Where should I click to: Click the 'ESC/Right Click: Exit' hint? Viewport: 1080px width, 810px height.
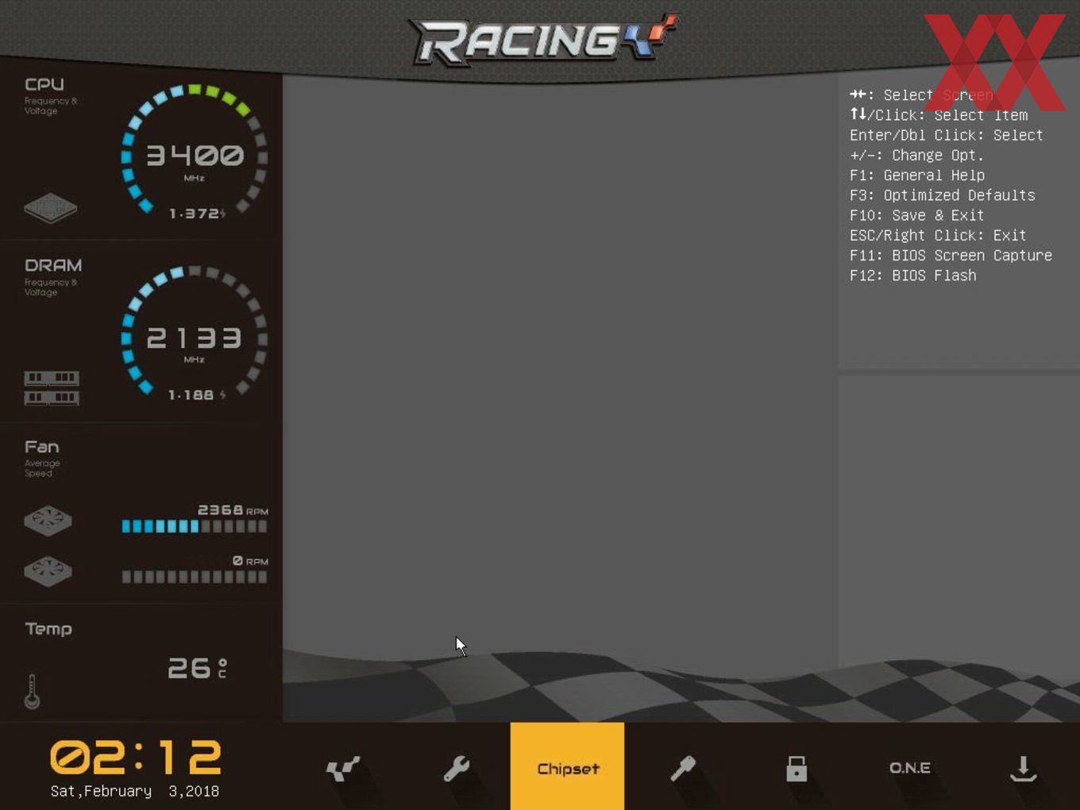938,235
